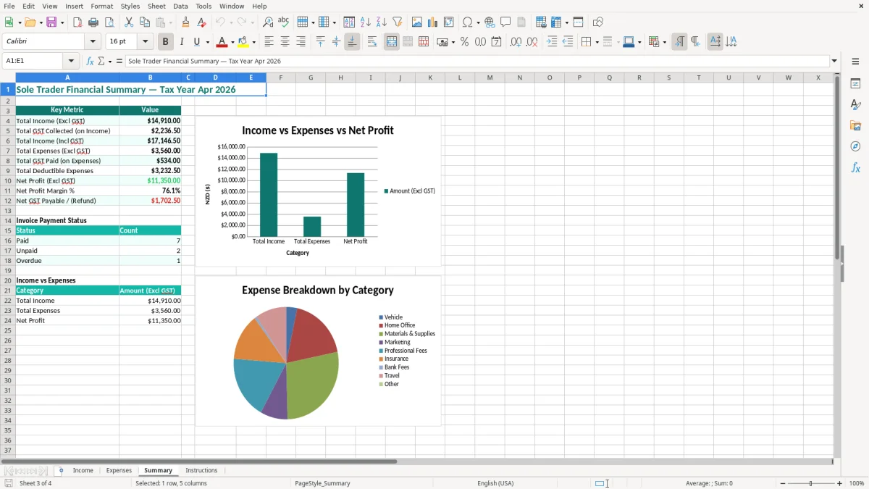
Task: Insert a pivot table
Action: click(x=449, y=22)
